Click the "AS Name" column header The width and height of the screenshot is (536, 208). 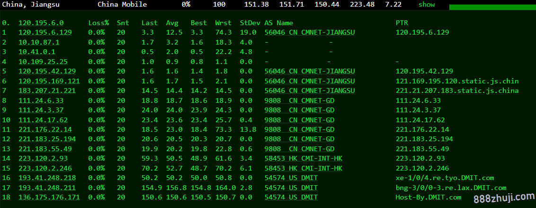click(279, 23)
